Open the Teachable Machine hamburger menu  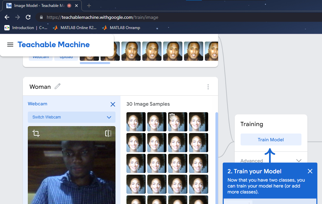pos(10,45)
